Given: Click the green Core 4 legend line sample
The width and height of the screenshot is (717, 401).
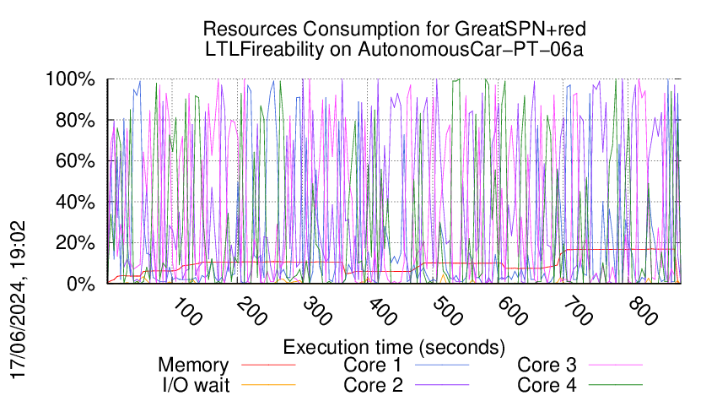Looking at the screenshot, I should (x=616, y=385).
